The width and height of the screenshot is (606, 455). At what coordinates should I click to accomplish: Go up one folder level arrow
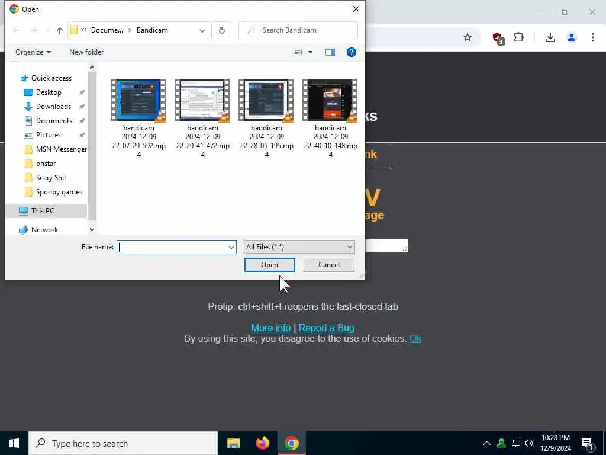coord(60,31)
